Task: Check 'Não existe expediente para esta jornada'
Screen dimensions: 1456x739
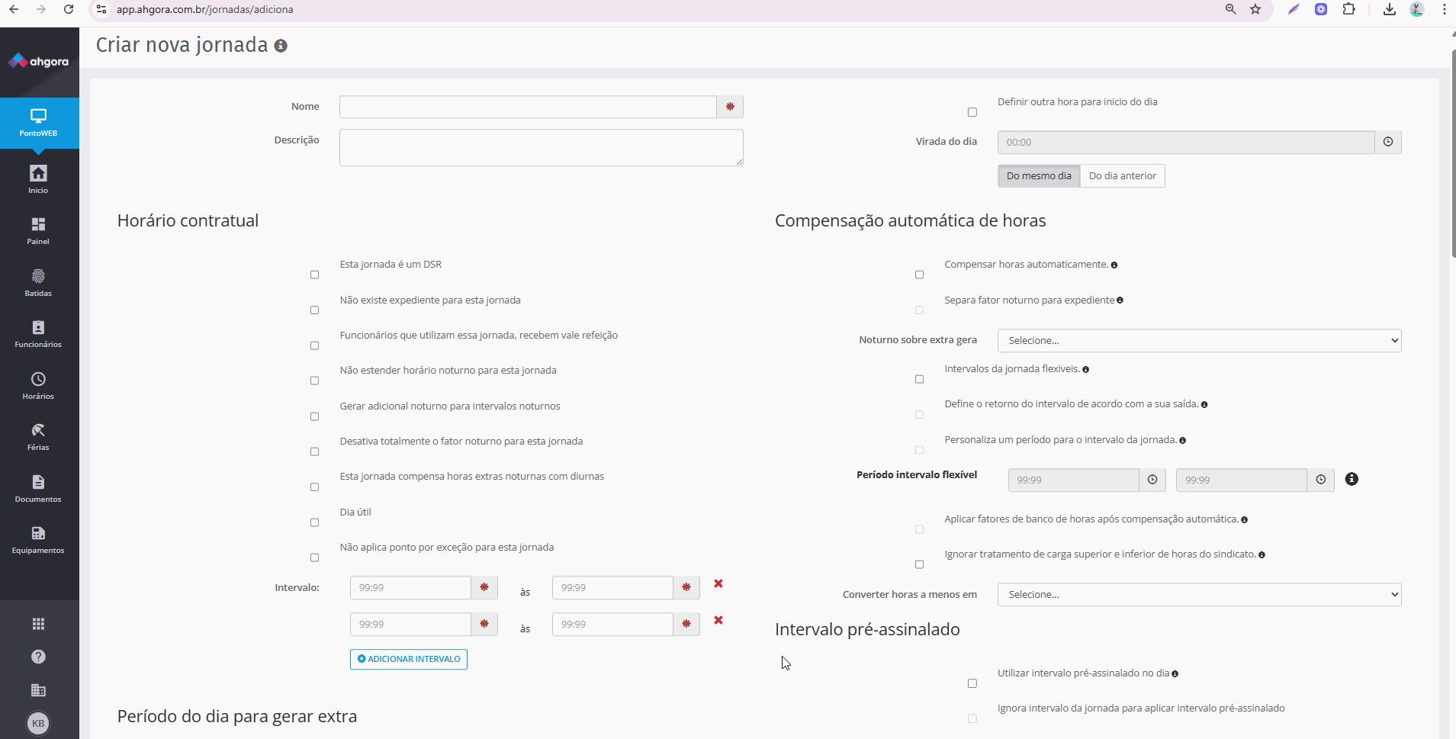Action: pos(314,310)
